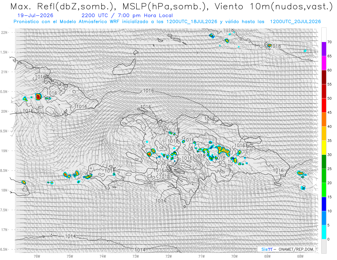
Task: Click the bright red 45–50 dBZ band
Action: point(324,105)
